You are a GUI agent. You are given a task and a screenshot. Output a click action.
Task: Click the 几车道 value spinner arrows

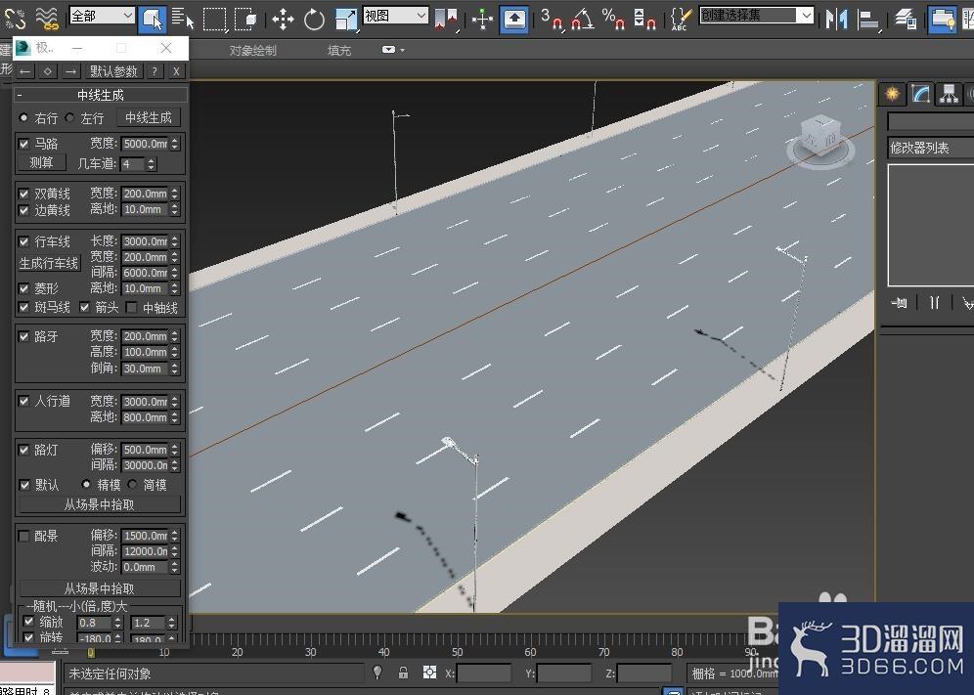pos(152,164)
